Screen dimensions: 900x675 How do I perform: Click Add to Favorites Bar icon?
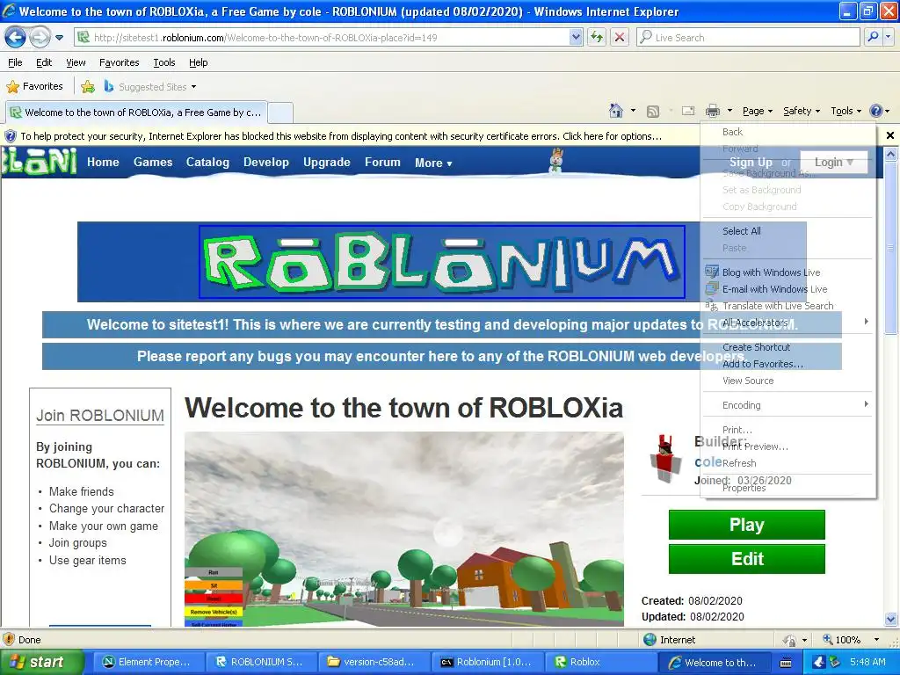(x=88, y=87)
